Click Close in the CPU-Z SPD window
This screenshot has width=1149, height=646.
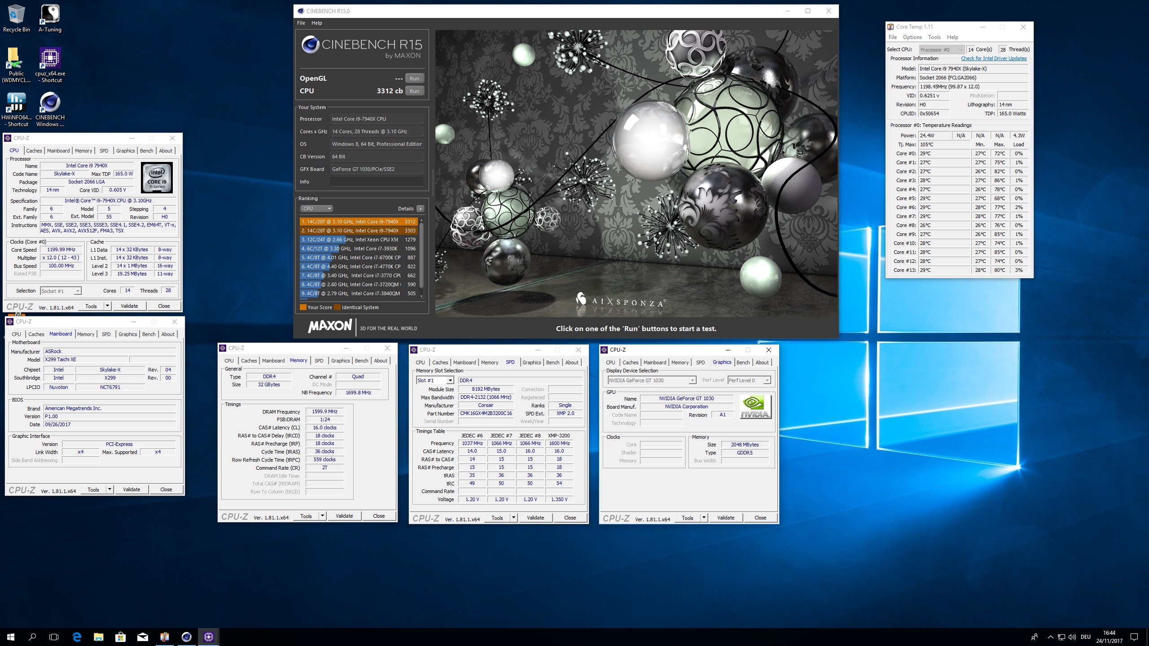tap(570, 518)
